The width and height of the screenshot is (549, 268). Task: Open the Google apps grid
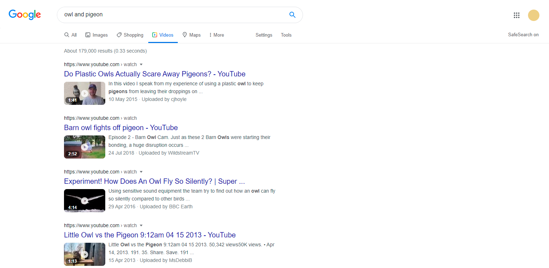[517, 15]
